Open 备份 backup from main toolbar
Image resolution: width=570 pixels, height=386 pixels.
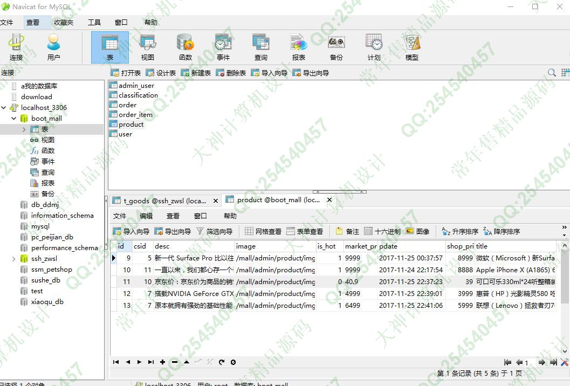[336, 47]
